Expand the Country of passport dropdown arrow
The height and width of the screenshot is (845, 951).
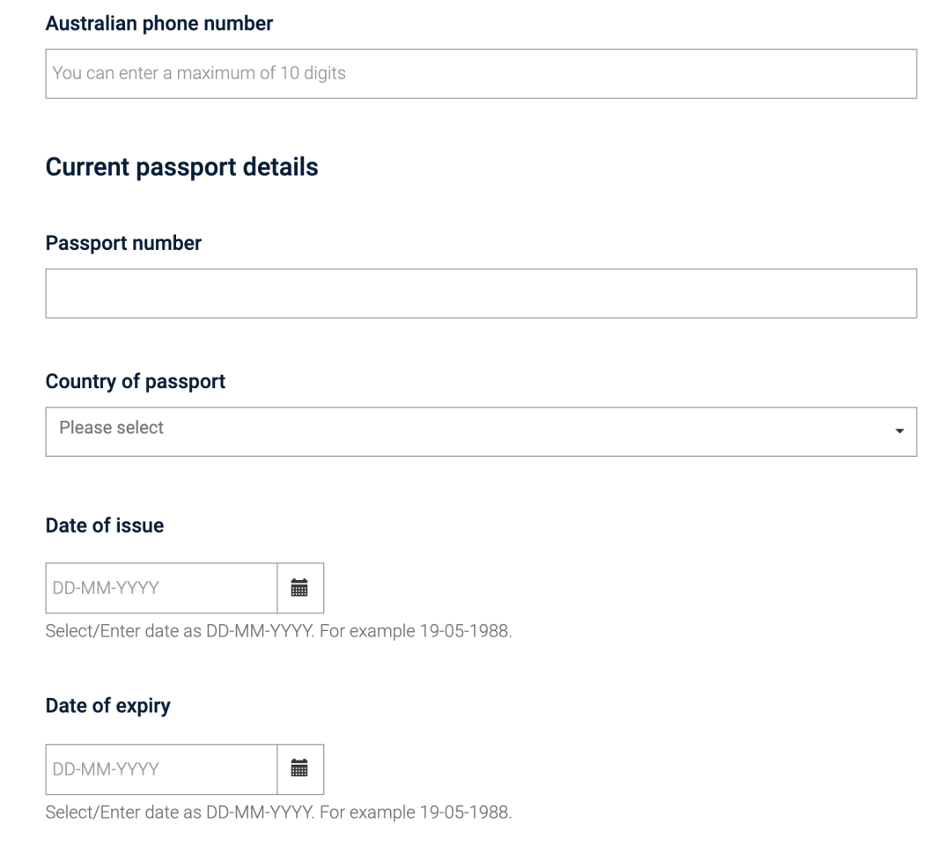(x=899, y=431)
